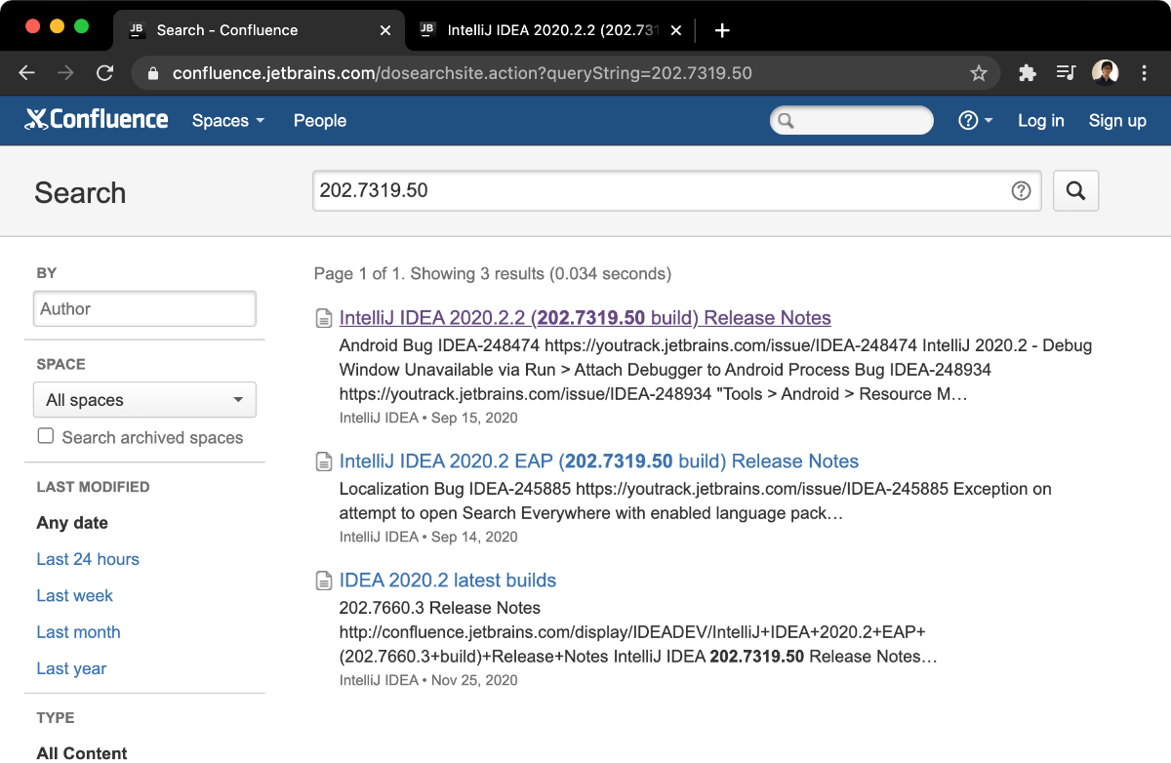Click browser forward arrow
Screen dimensions: 1171x763
tap(65, 73)
